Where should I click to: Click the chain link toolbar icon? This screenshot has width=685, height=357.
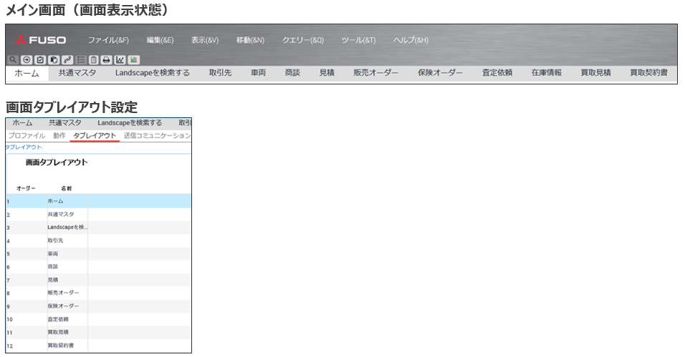coord(67,60)
